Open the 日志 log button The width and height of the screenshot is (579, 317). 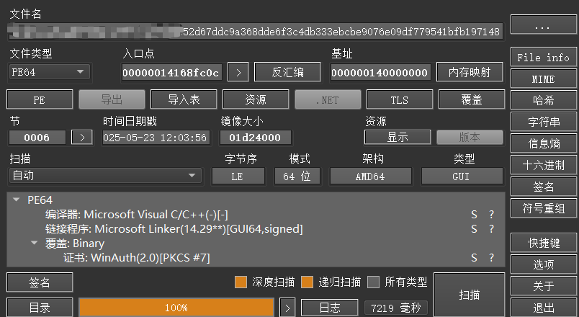pos(329,308)
